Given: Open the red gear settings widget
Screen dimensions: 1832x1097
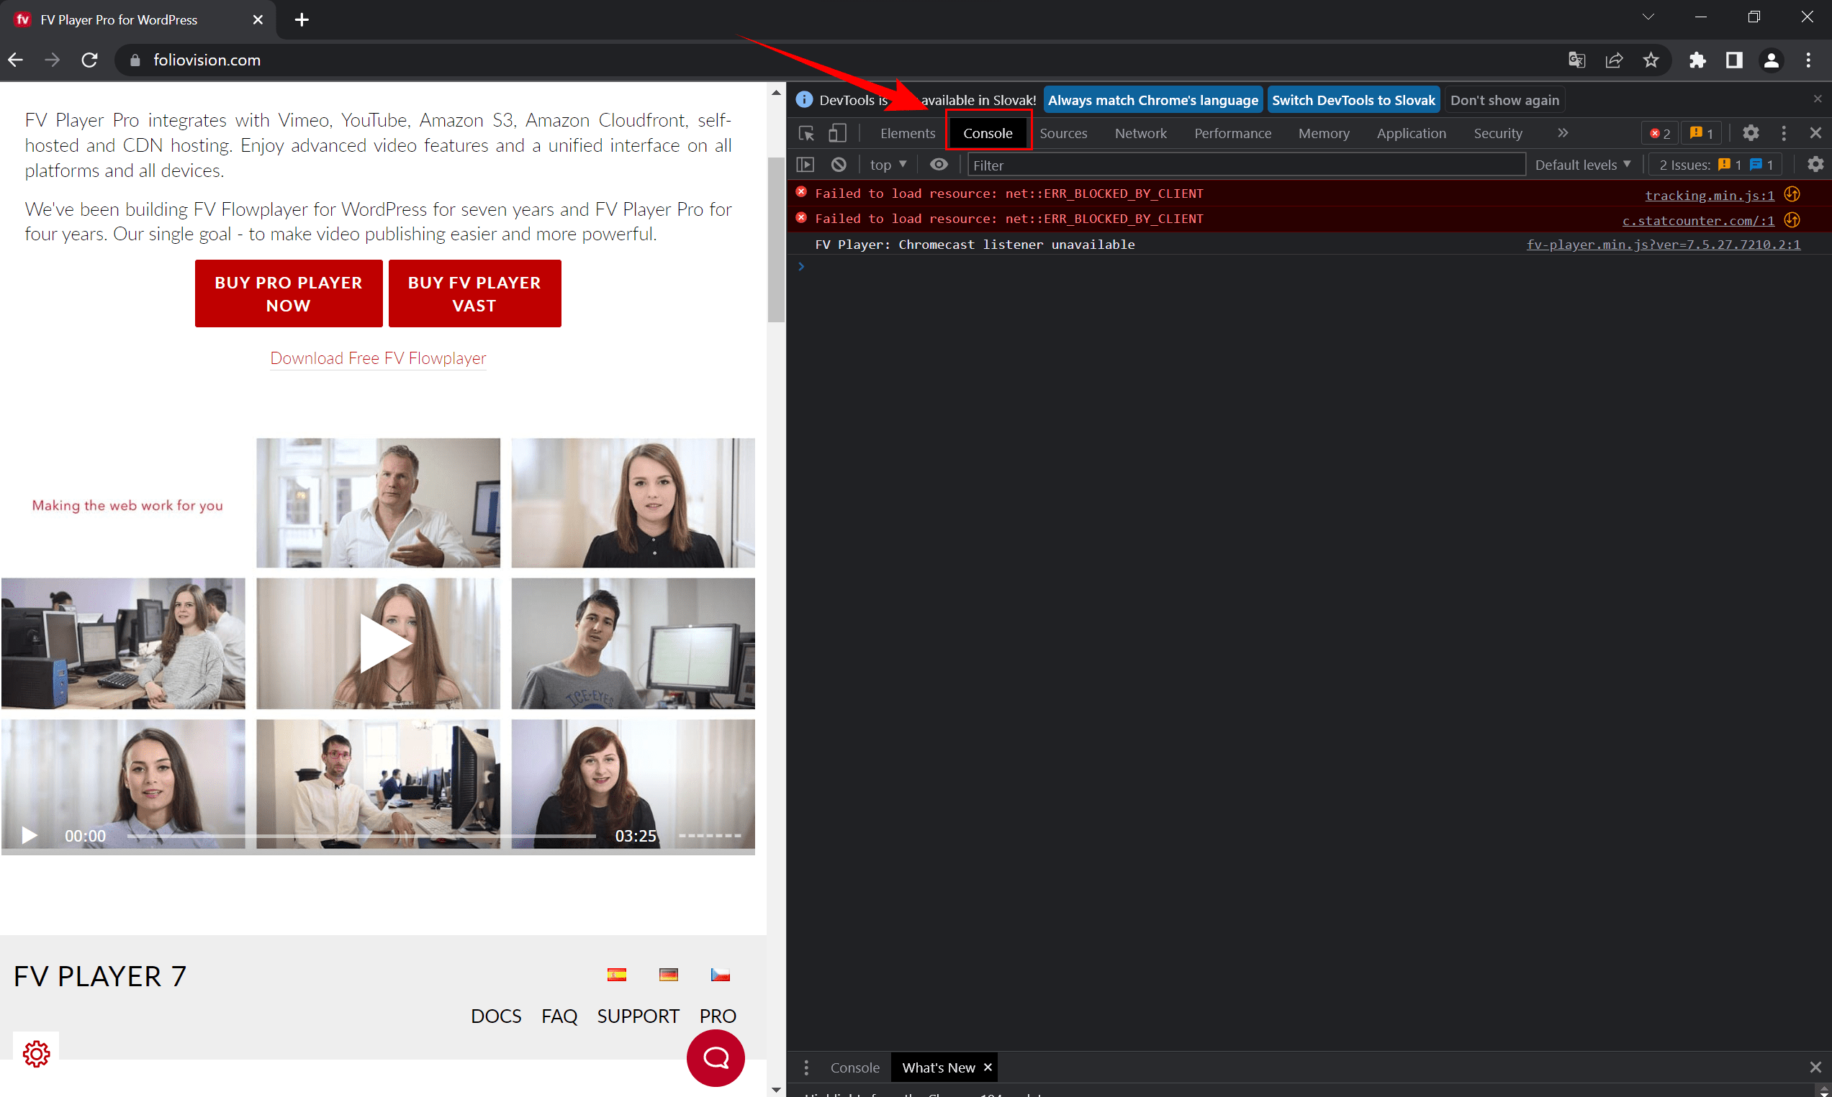Looking at the screenshot, I should [36, 1053].
